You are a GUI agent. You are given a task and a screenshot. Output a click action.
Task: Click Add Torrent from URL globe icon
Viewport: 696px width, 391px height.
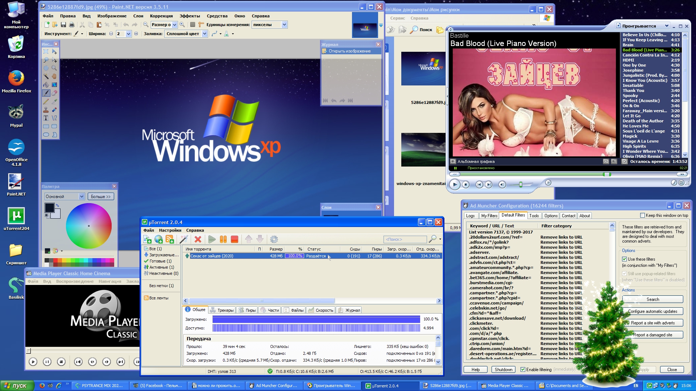(x=158, y=239)
